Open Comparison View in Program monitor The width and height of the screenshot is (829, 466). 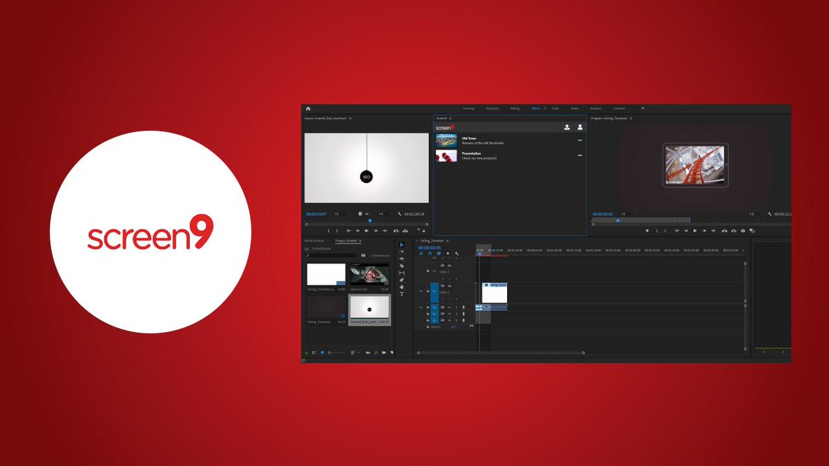[x=752, y=231]
